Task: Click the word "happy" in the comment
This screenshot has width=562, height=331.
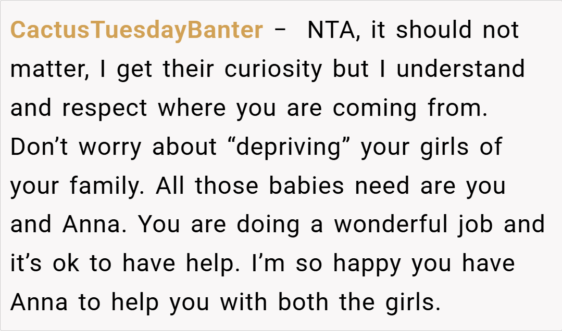Action: click(367, 264)
